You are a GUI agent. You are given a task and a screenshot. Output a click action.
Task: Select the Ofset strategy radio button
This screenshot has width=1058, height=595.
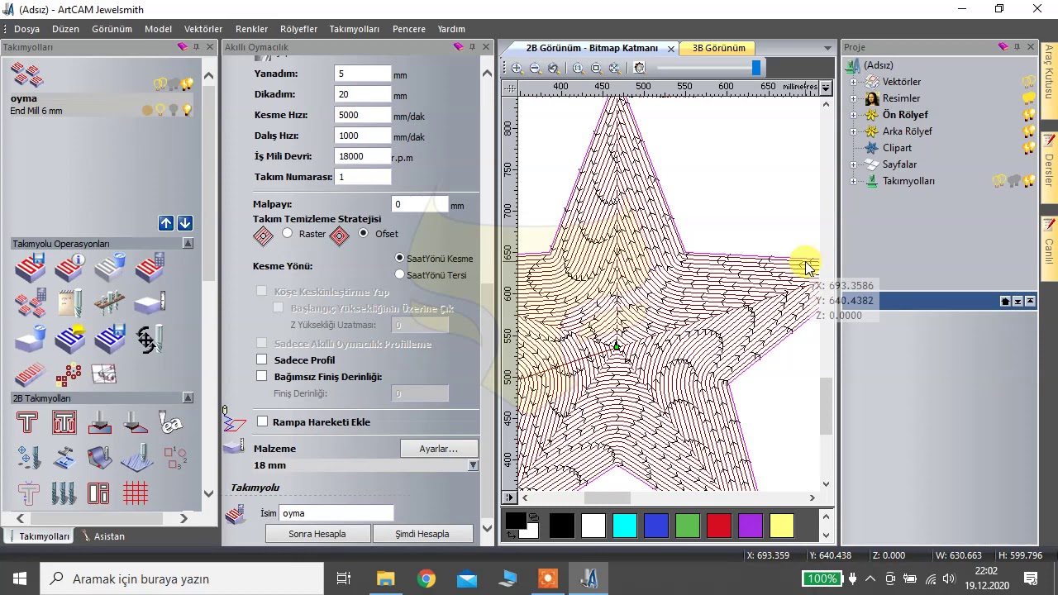[x=363, y=234]
